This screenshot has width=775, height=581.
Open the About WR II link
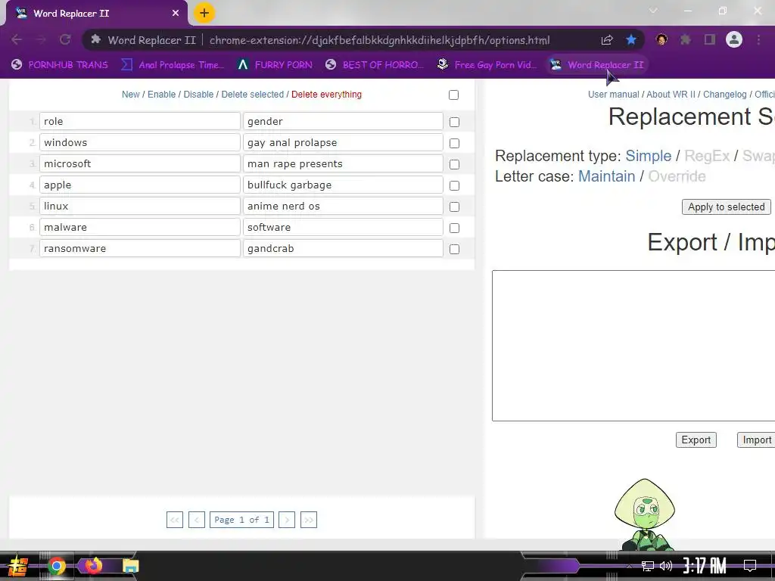click(671, 95)
